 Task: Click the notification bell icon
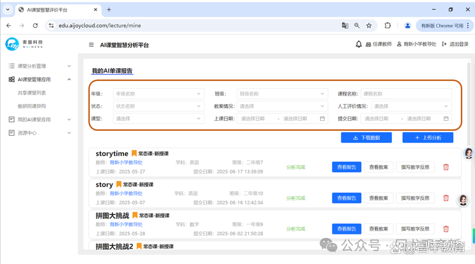[x=359, y=44]
